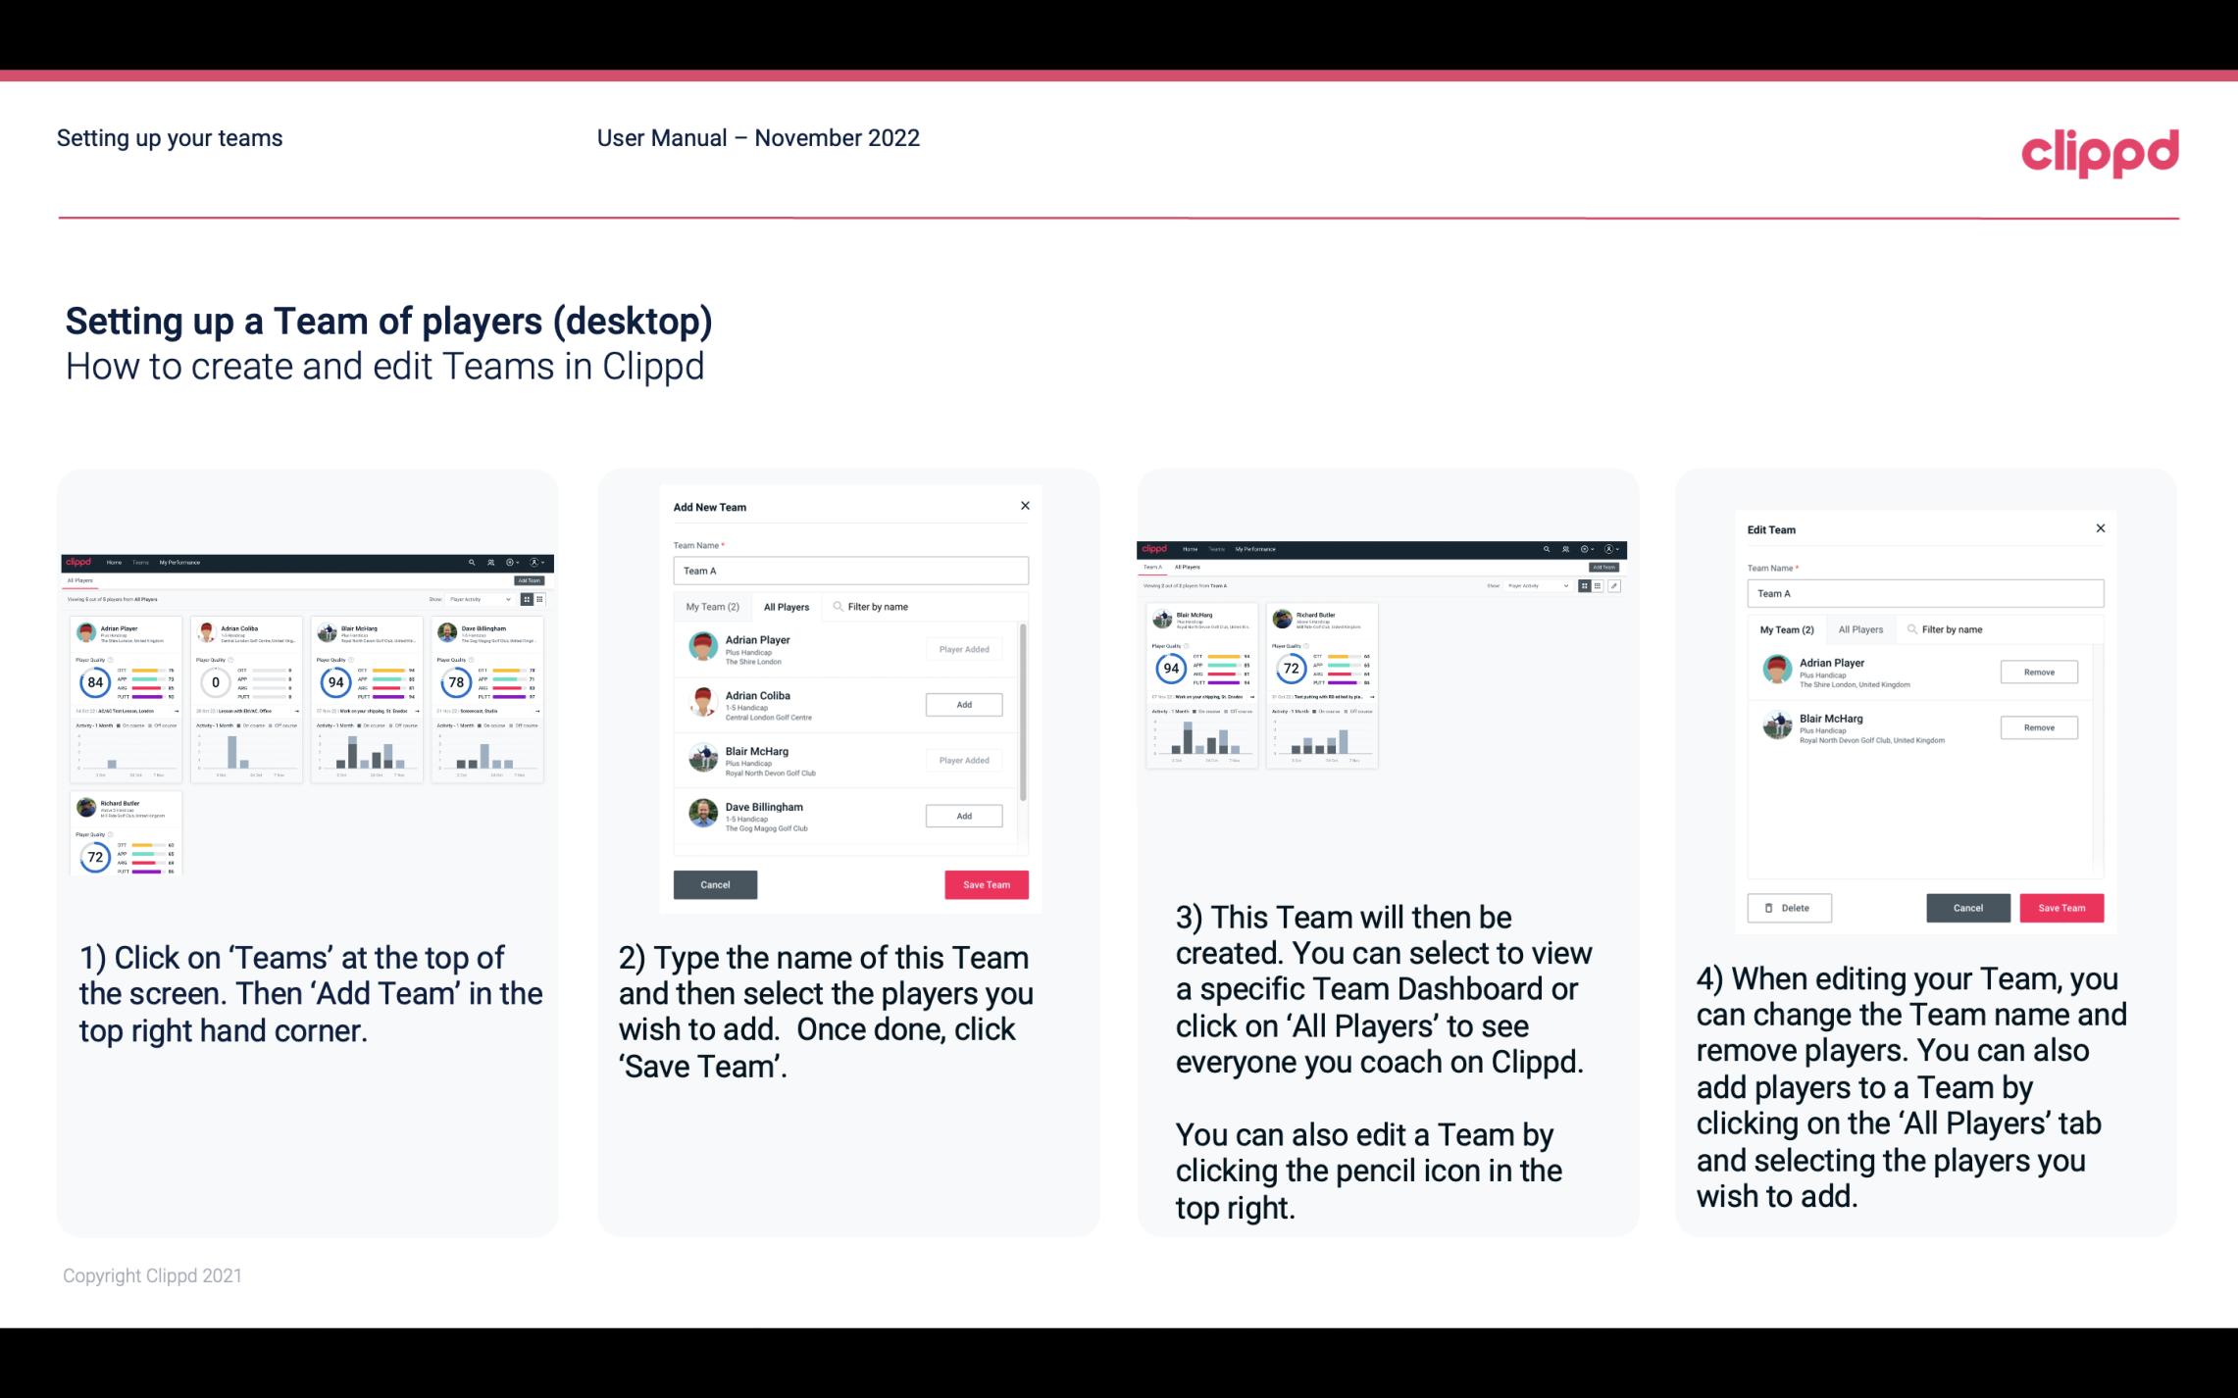Click the Team Name input field
Viewport: 2238px width, 1398px height.
(849, 571)
